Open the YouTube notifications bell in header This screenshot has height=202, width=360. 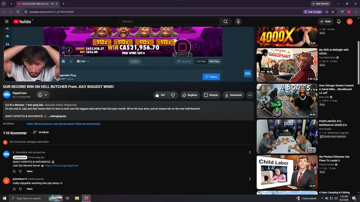pyautogui.click(x=339, y=22)
